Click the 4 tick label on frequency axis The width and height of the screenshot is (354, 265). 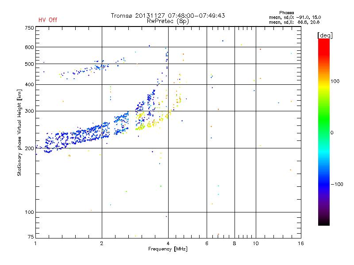tap(168, 243)
